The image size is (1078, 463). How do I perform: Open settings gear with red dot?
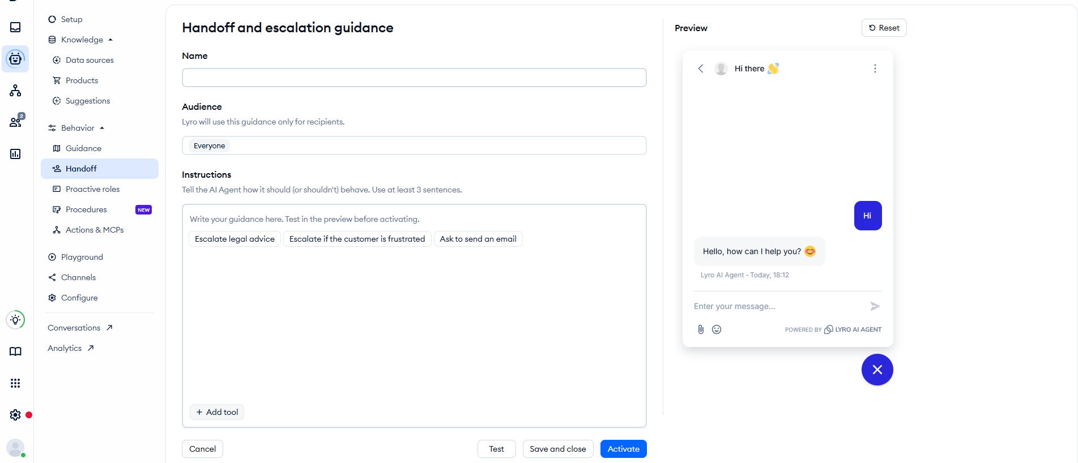(15, 415)
